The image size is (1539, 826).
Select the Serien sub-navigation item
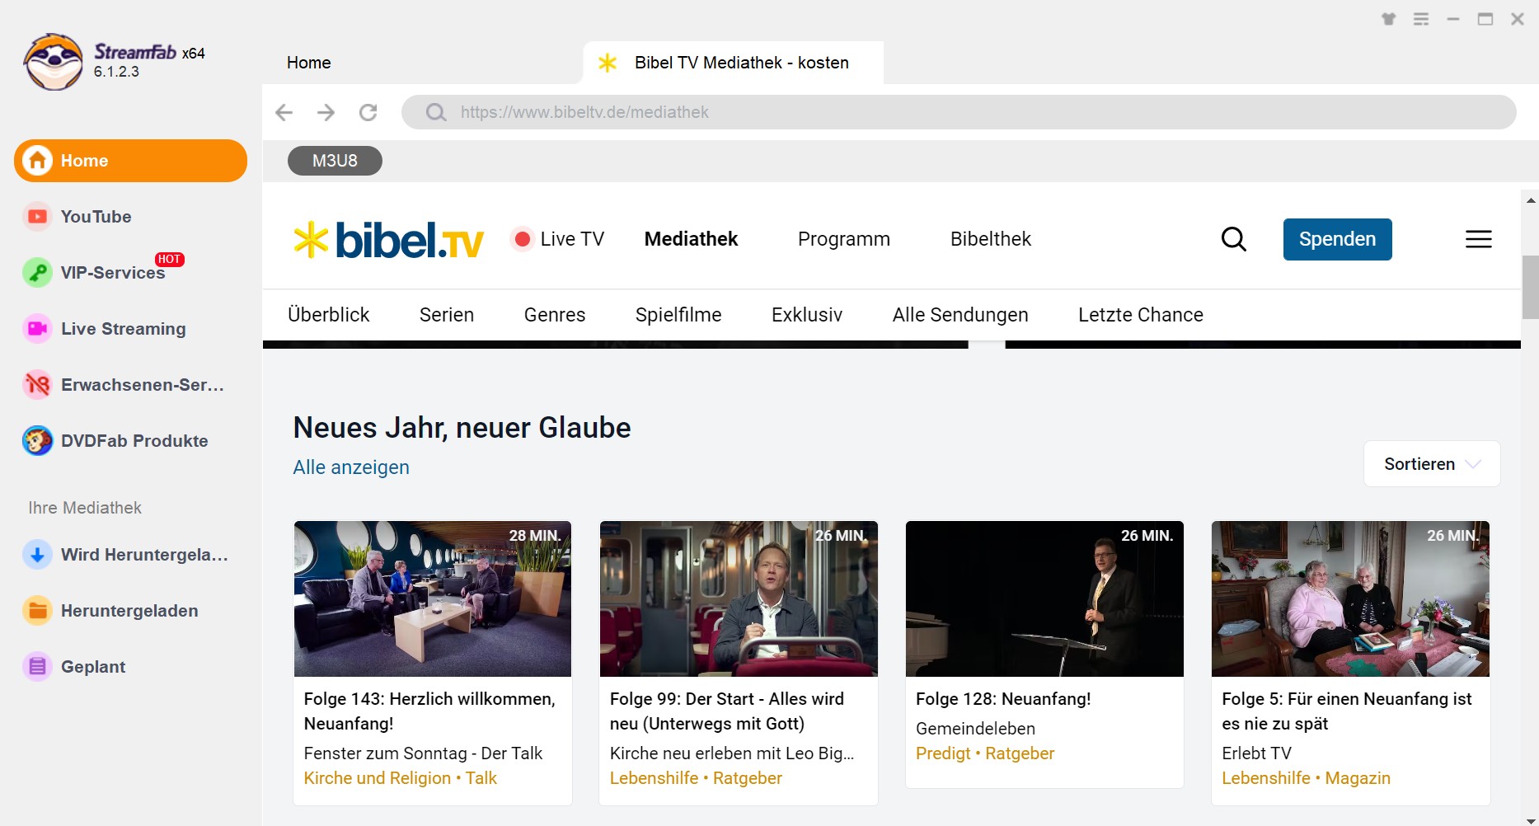[x=447, y=315]
